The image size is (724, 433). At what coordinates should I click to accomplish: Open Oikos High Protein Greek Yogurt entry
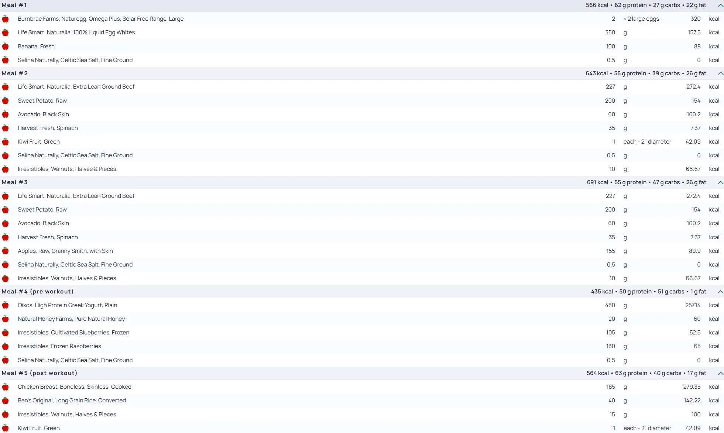click(67, 305)
